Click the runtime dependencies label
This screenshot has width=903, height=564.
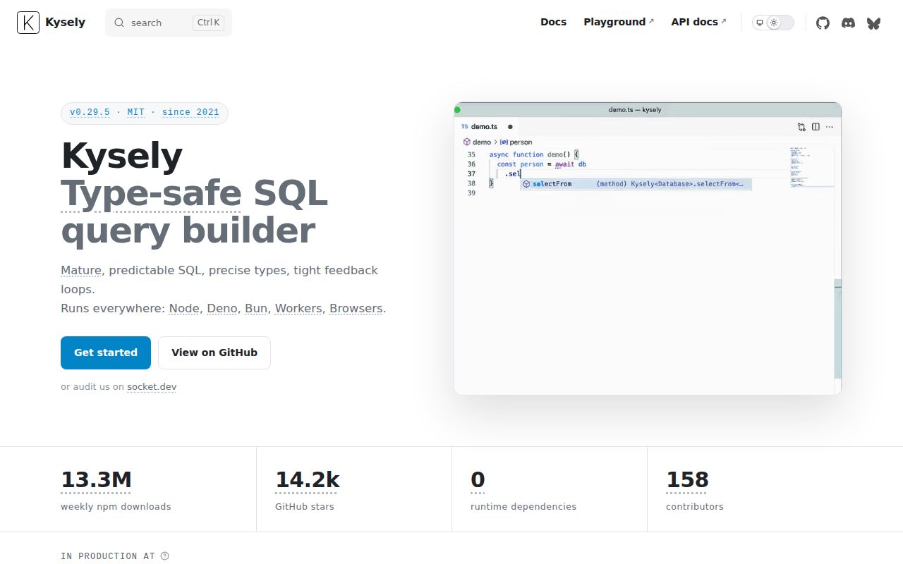click(x=523, y=506)
